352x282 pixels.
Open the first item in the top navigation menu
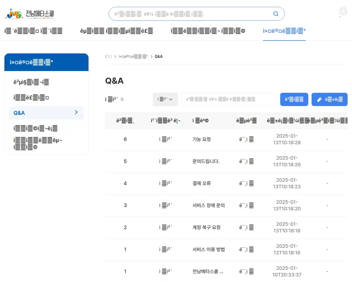pos(34,31)
